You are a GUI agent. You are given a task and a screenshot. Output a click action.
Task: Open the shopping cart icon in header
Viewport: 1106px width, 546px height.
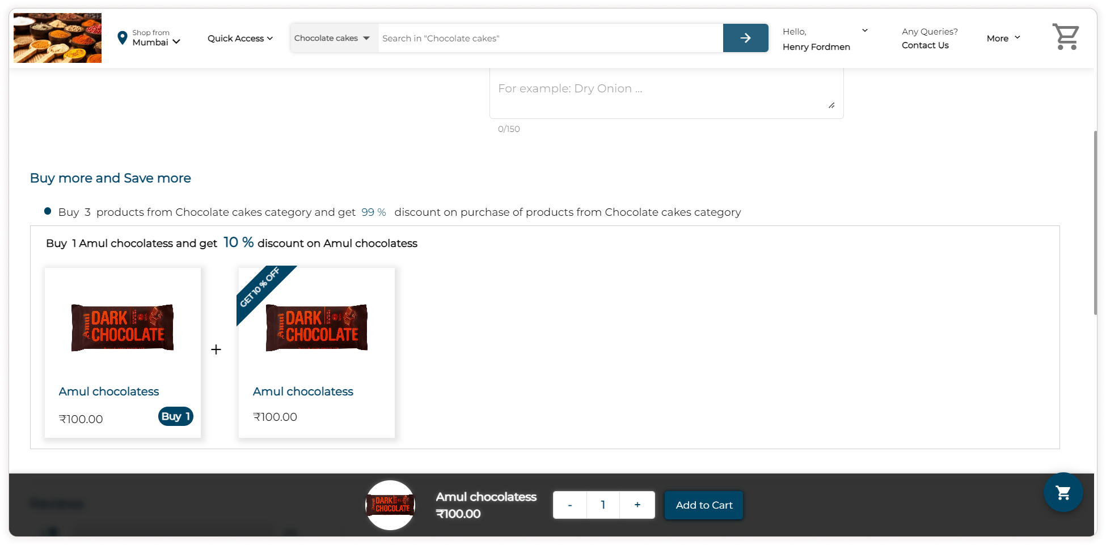pos(1065,37)
